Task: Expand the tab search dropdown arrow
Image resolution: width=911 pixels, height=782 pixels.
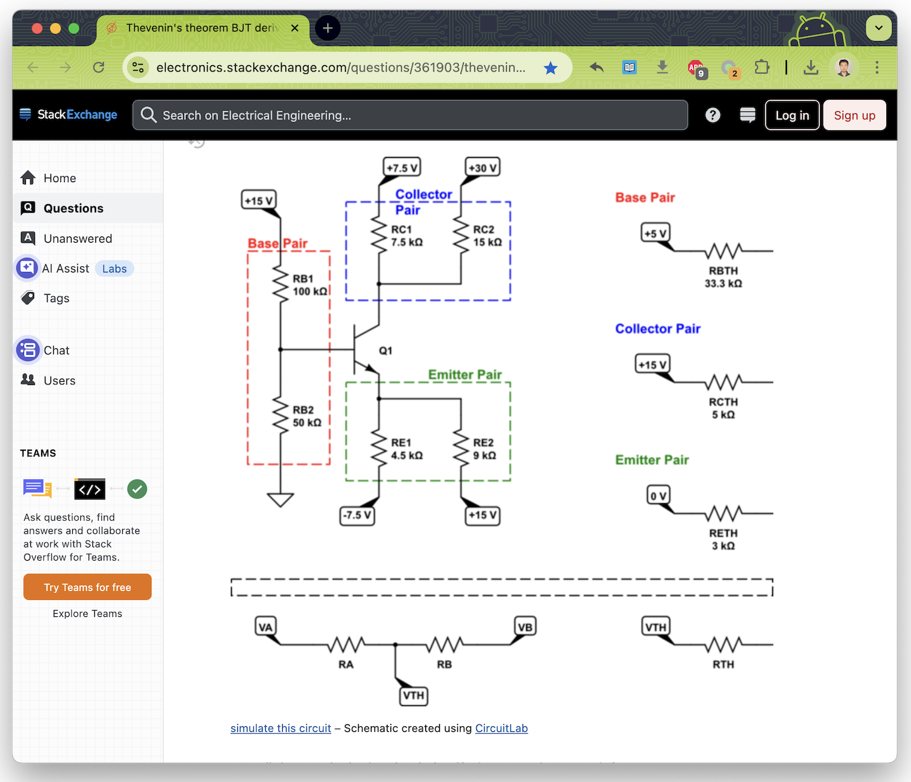Action: [x=879, y=28]
